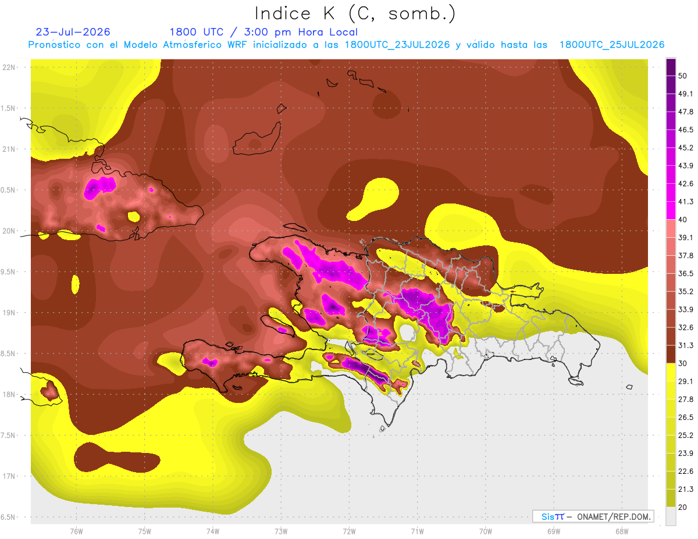Click the color bar value "39.1"
Viewport: 698px width, 539px height.
[x=686, y=237]
